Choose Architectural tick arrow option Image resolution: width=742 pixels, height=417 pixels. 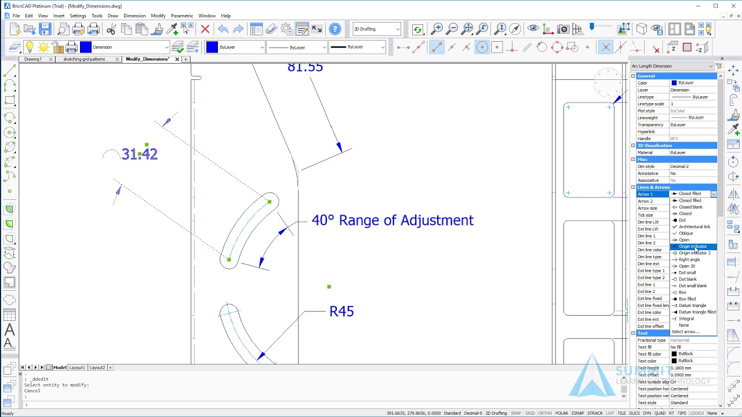click(693, 226)
